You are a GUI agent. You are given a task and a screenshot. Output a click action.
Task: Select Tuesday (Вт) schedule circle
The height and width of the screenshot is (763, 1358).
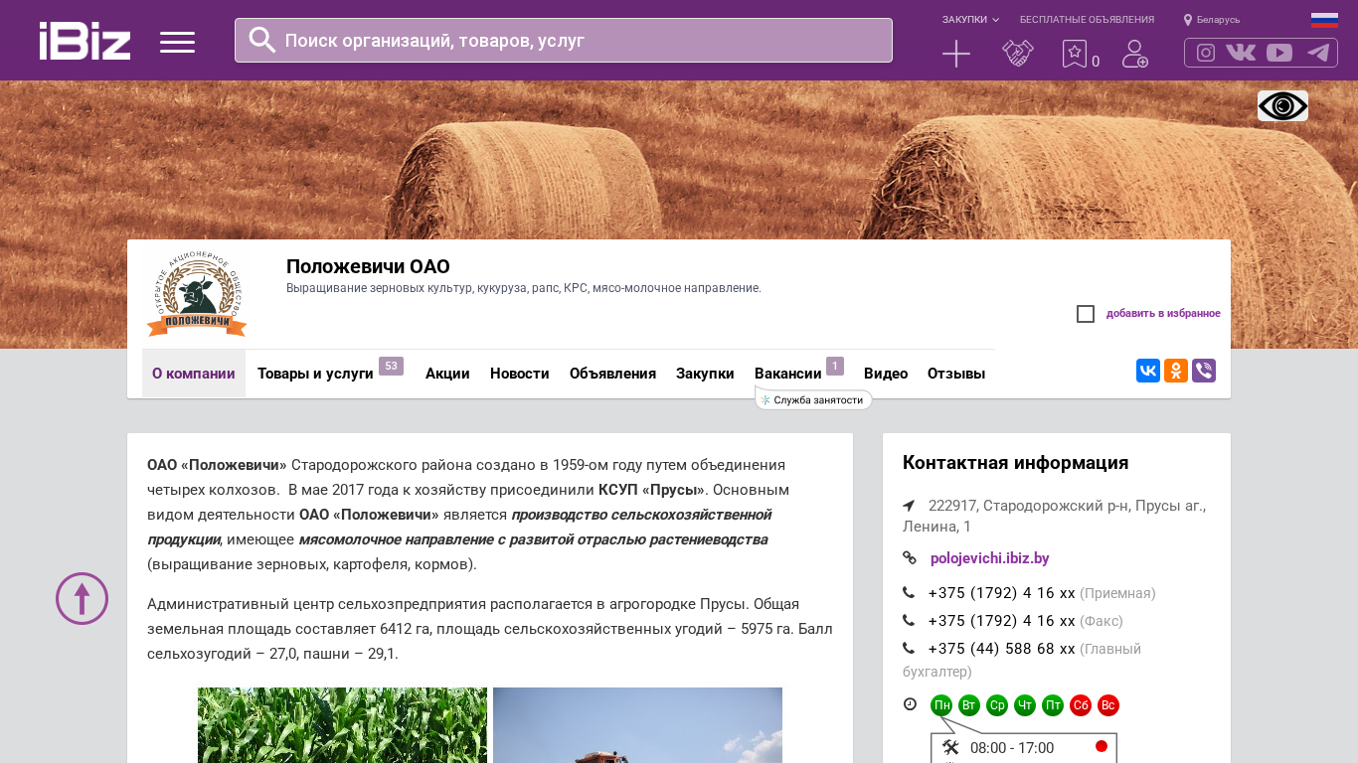(x=969, y=705)
